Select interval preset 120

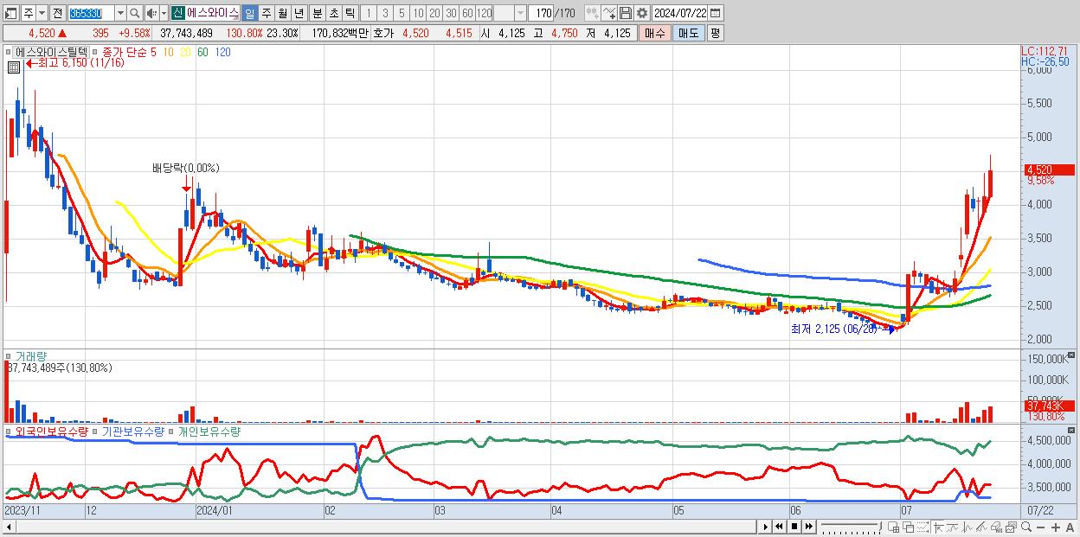point(484,13)
